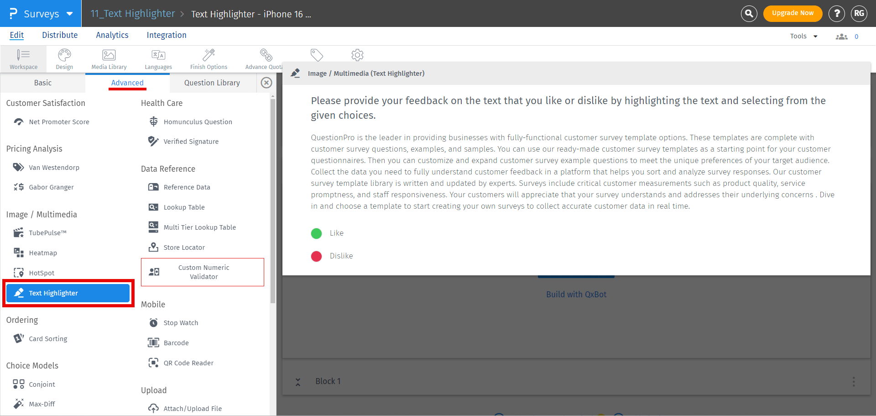The width and height of the screenshot is (876, 416).
Task: Add a Max-Diff question
Action: [34, 404]
